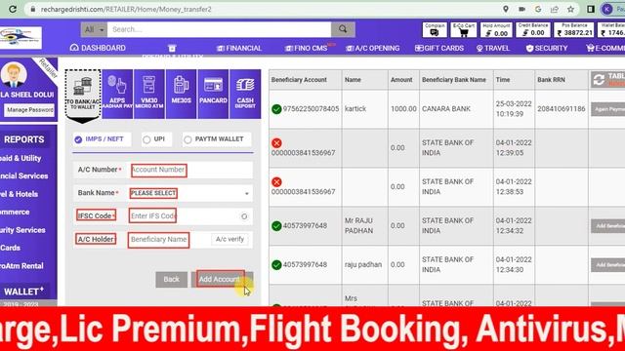
Task: Open the FINO CMS menu
Action: pos(307,48)
